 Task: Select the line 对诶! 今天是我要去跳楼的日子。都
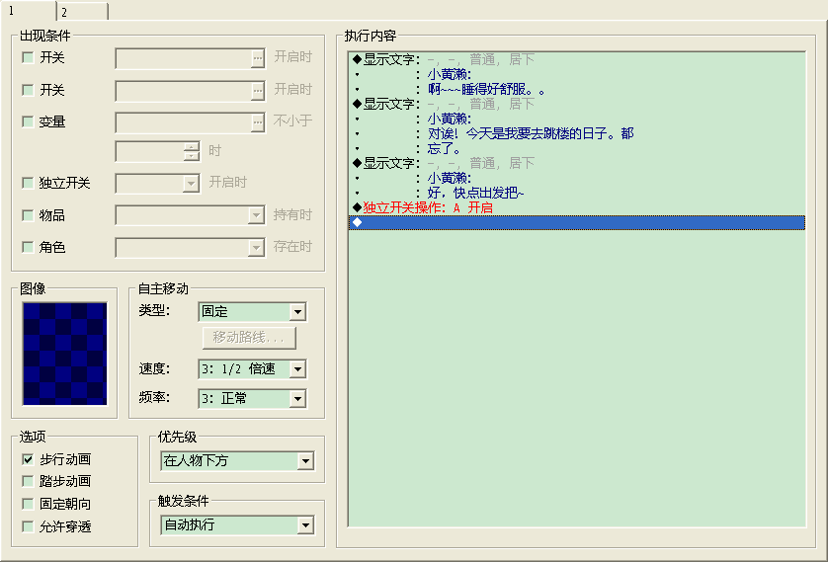[x=577, y=133]
